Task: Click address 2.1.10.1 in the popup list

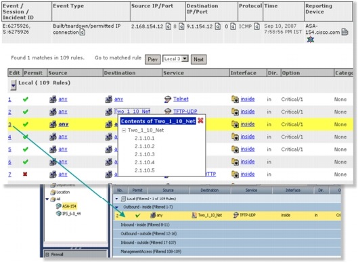Action: 145,138
